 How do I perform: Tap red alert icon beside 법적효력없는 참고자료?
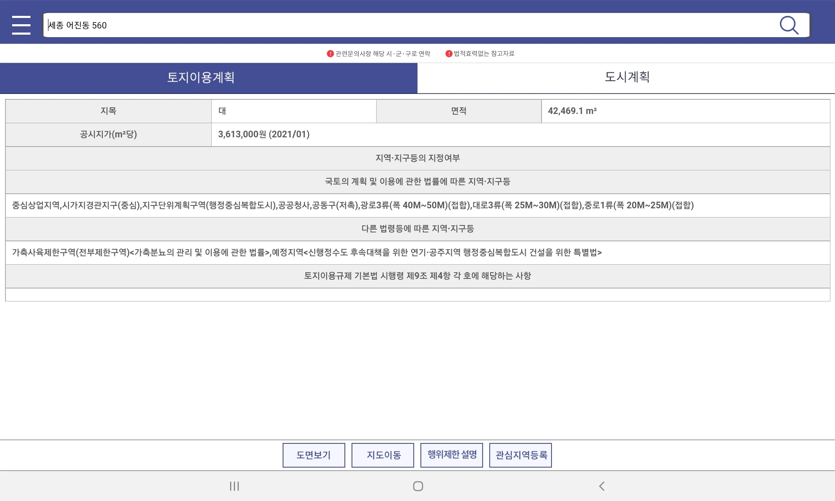[449, 53]
